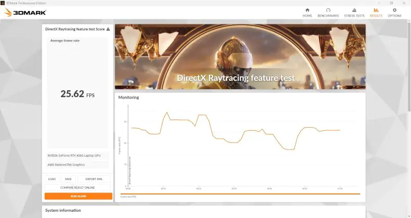
Task: Click the Average frame rate label
Action: [65, 40]
